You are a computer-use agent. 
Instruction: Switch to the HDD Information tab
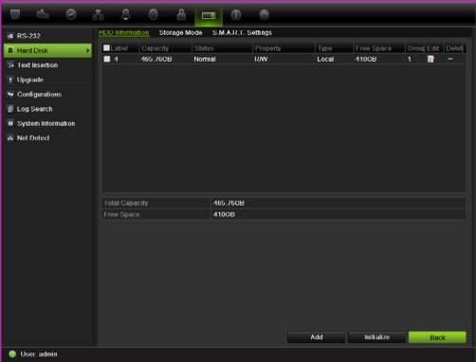[123, 33]
